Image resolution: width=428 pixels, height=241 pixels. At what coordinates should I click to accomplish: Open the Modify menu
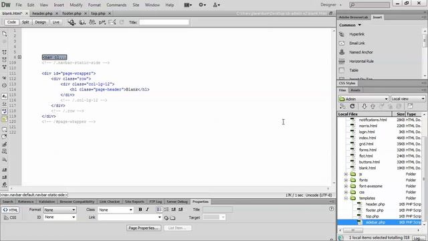pyautogui.click(x=76, y=5)
